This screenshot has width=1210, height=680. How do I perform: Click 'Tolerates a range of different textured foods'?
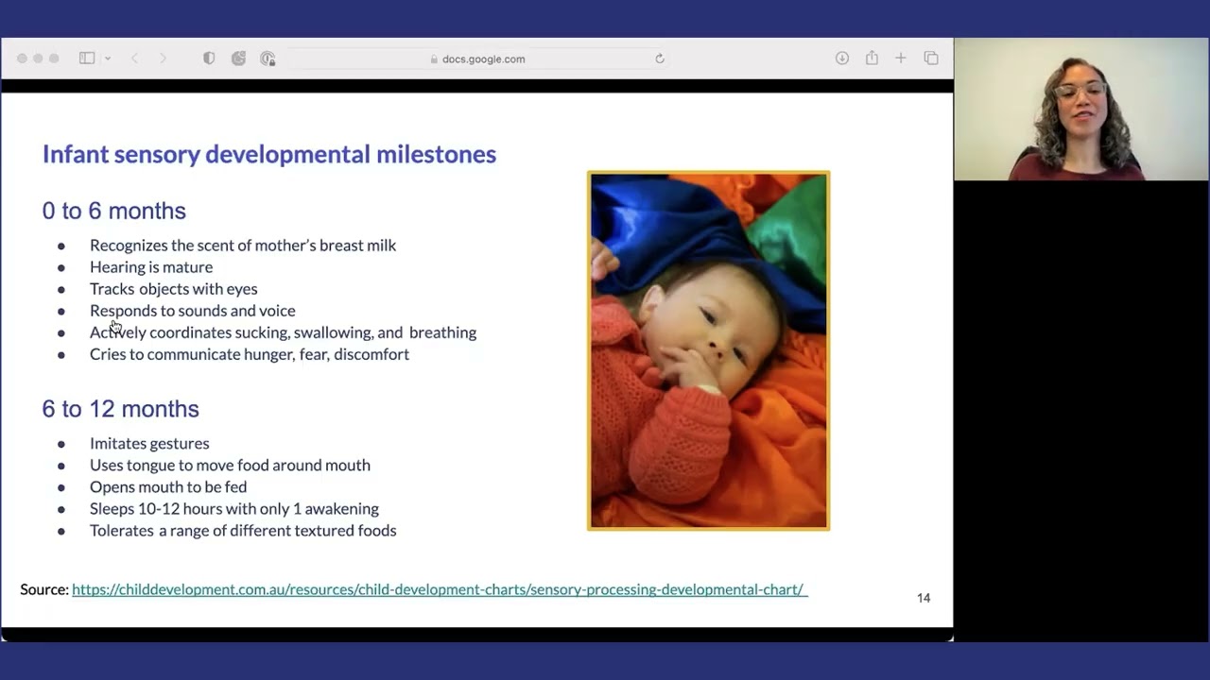tap(243, 531)
